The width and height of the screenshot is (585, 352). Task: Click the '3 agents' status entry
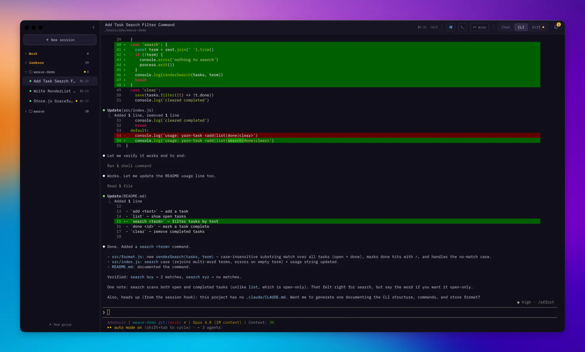[x=211, y=328]
